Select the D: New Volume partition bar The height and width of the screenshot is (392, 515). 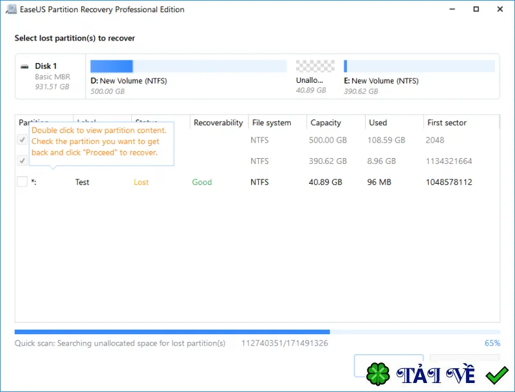[189, 66]
